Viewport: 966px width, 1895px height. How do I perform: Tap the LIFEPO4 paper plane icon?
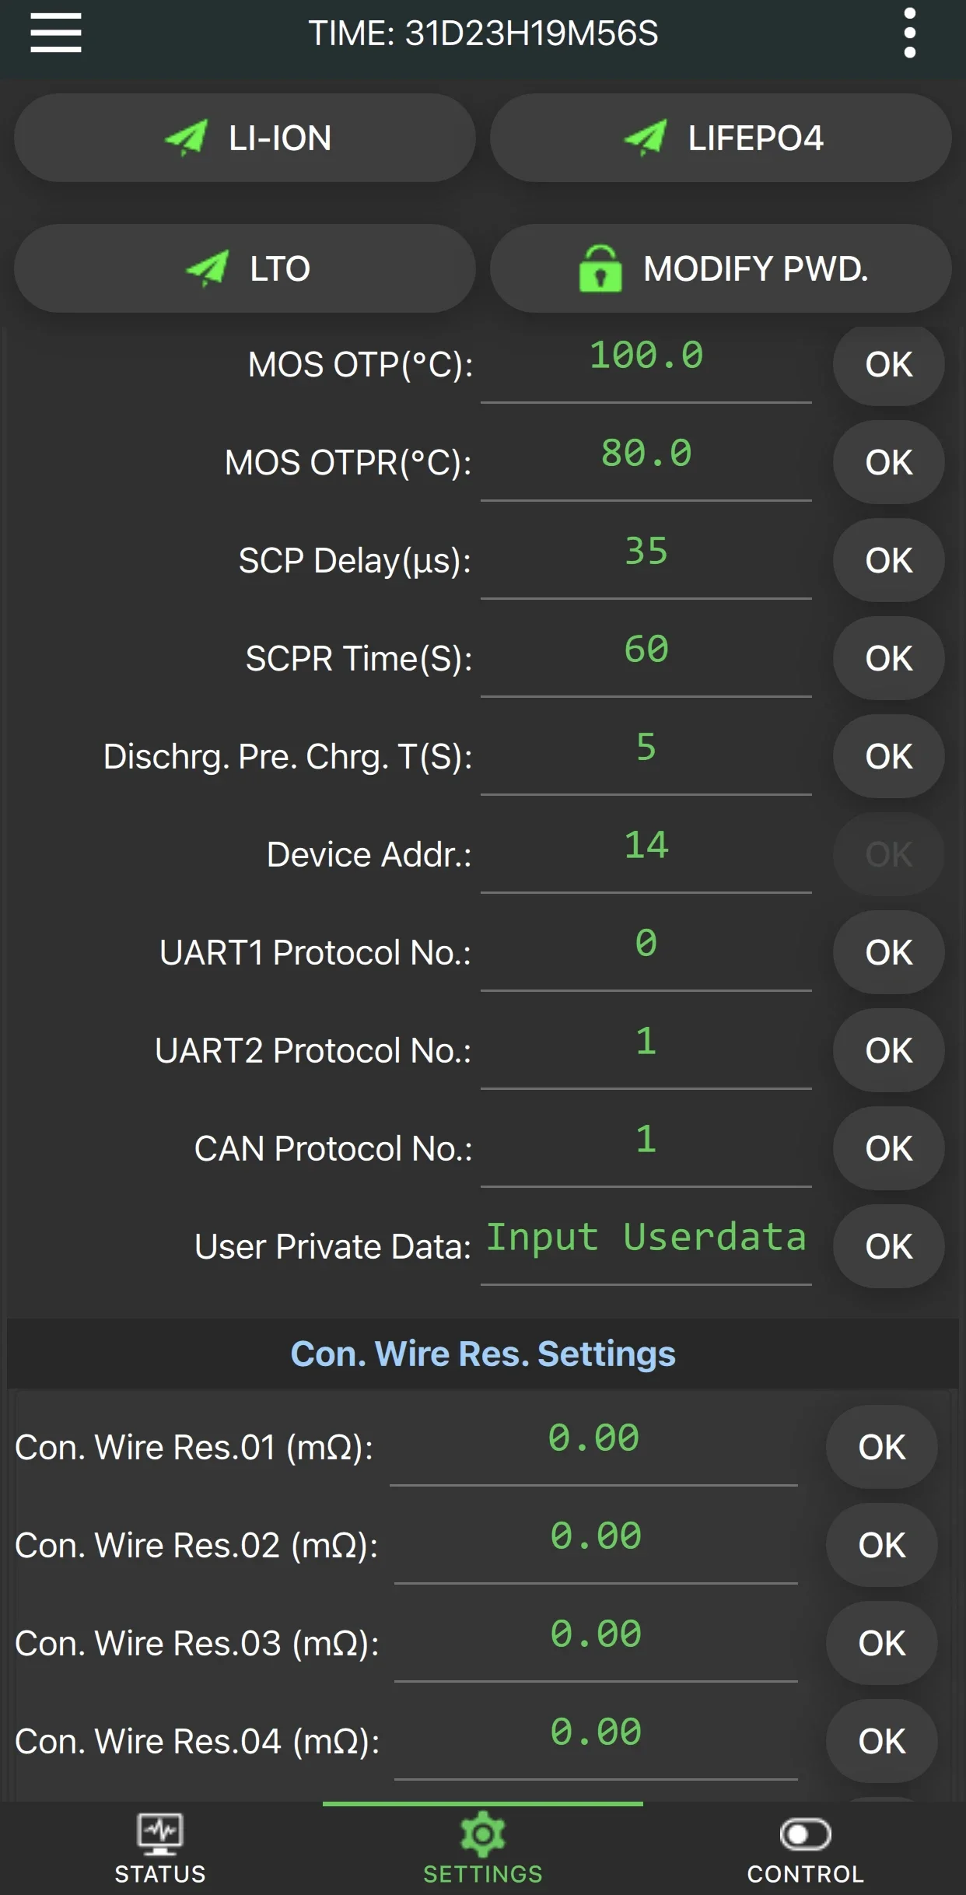(x=646, y=138)
